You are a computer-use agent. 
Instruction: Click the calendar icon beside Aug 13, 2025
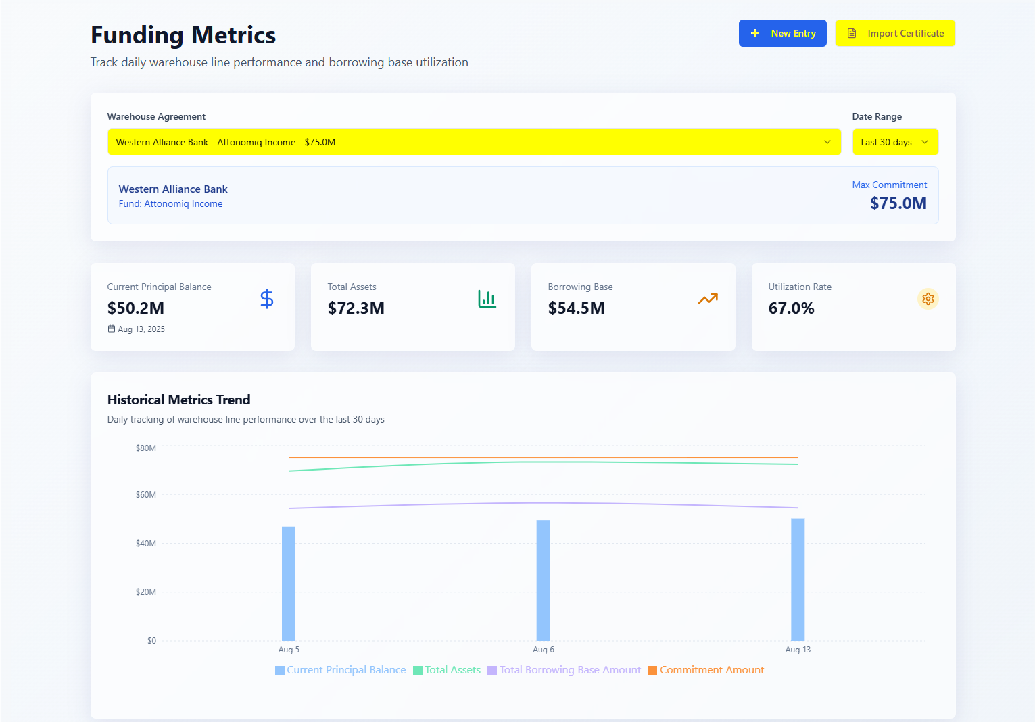[x=112, y=329]
